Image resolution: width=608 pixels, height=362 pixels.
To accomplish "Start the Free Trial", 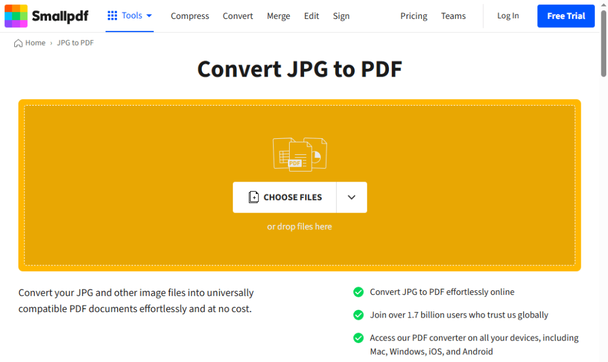I will pos(566,16).
